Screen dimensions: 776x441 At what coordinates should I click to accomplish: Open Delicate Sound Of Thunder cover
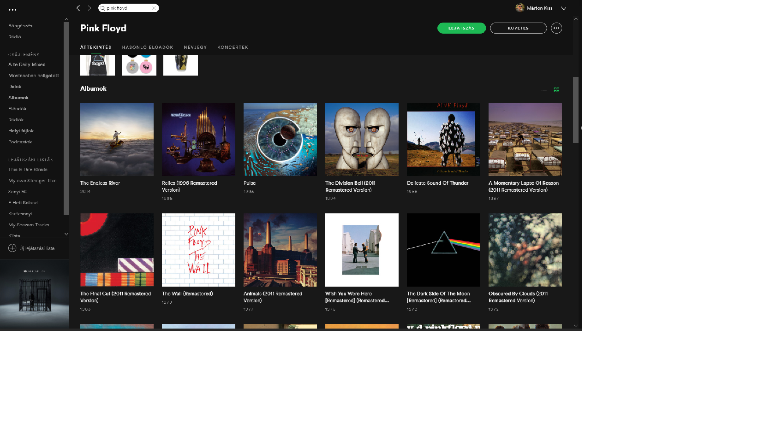[443, 139]
